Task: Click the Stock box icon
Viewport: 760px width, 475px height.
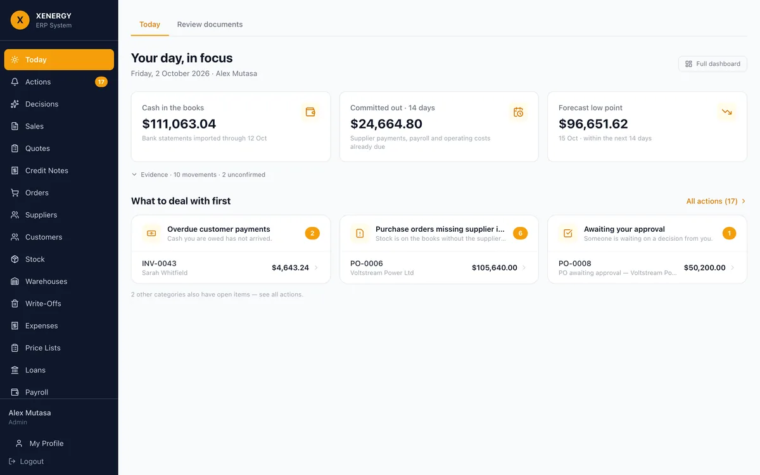Action: [15, 259]
